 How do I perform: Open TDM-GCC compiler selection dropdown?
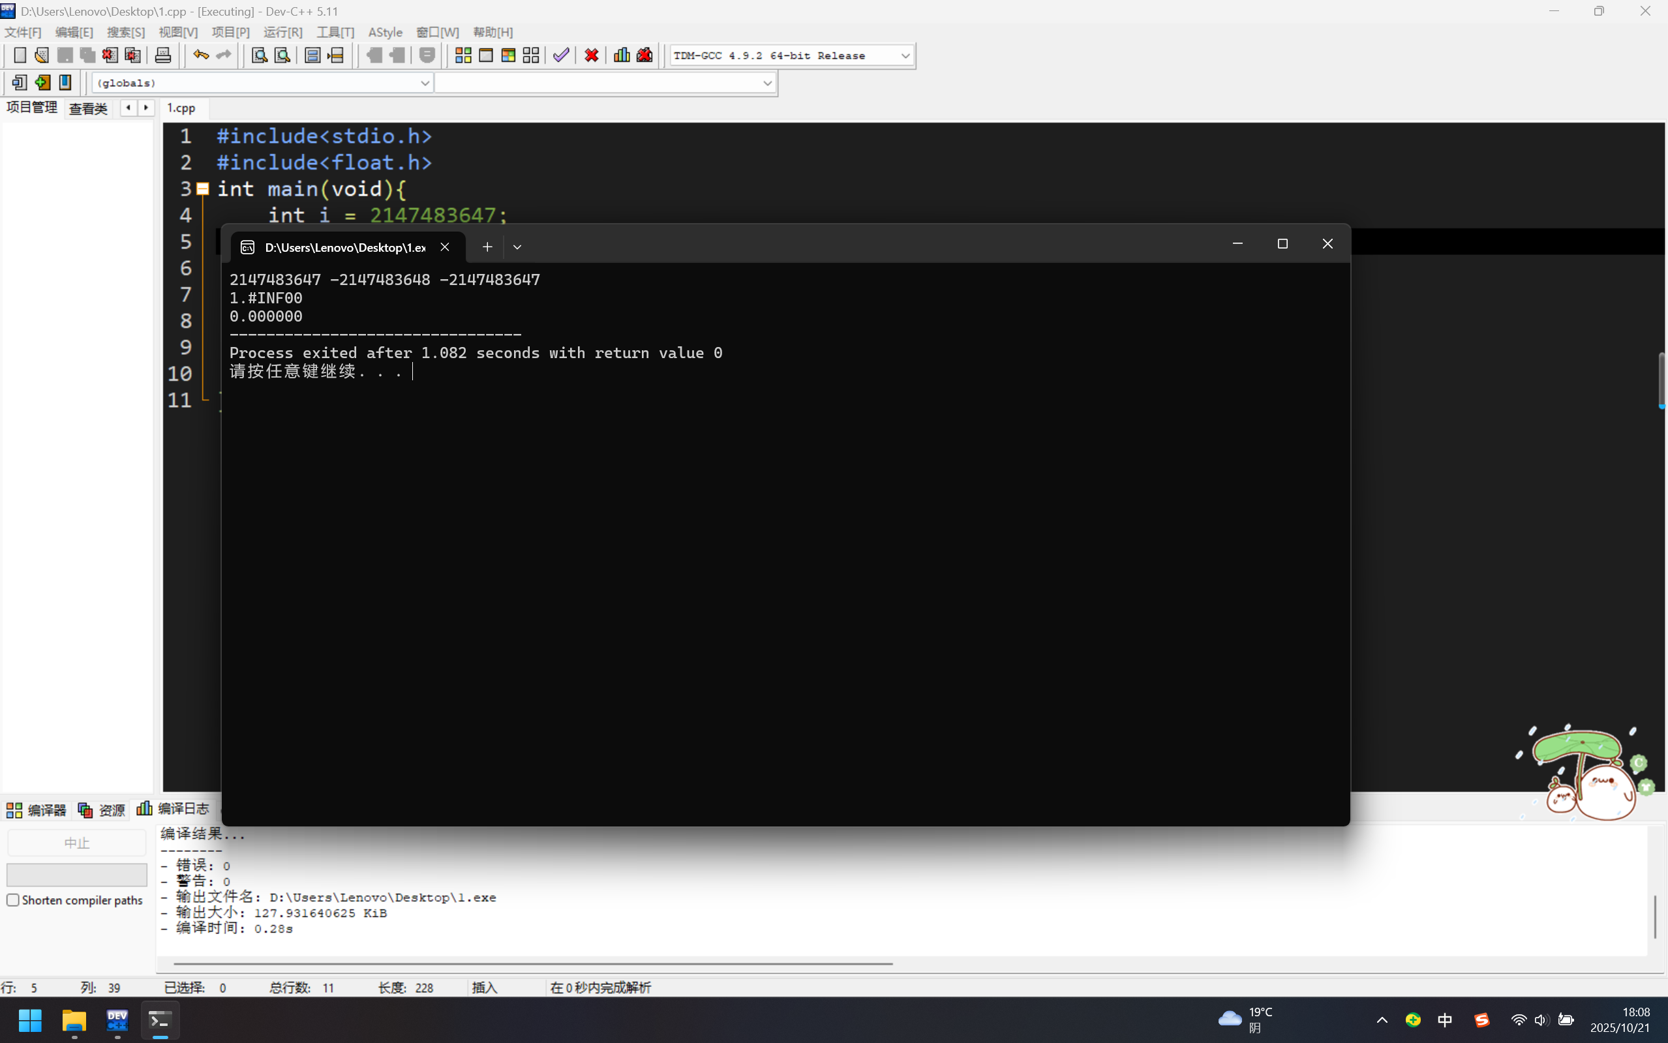pyautogui.click(x=905, y=56)
